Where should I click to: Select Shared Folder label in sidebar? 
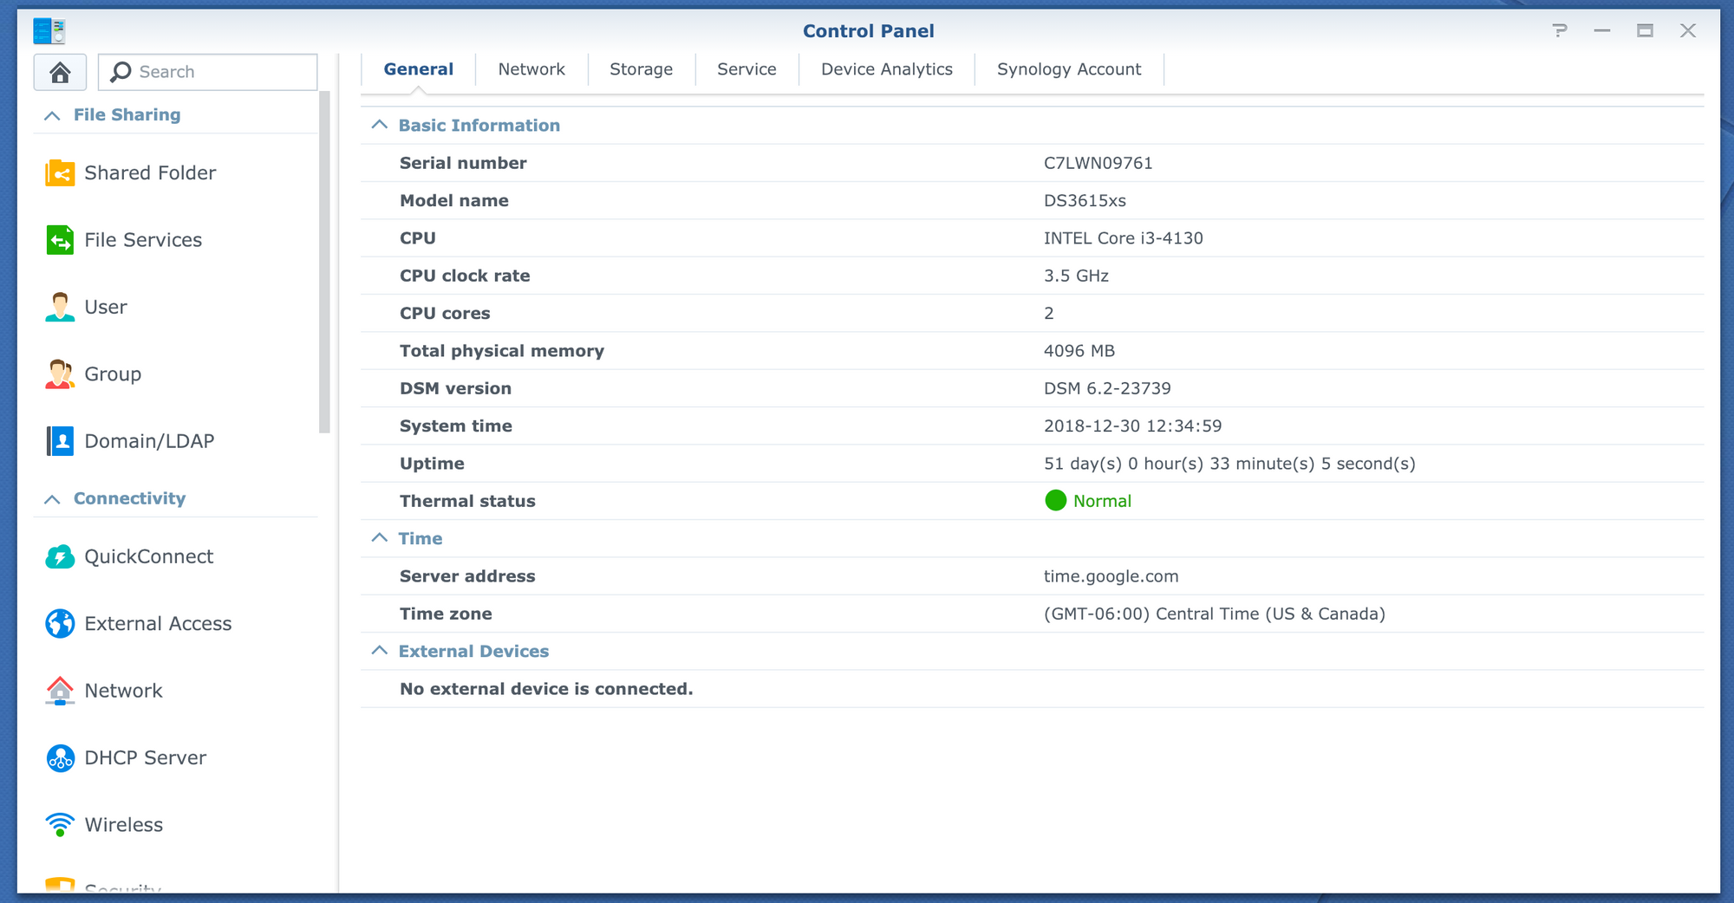coord(150,173)
